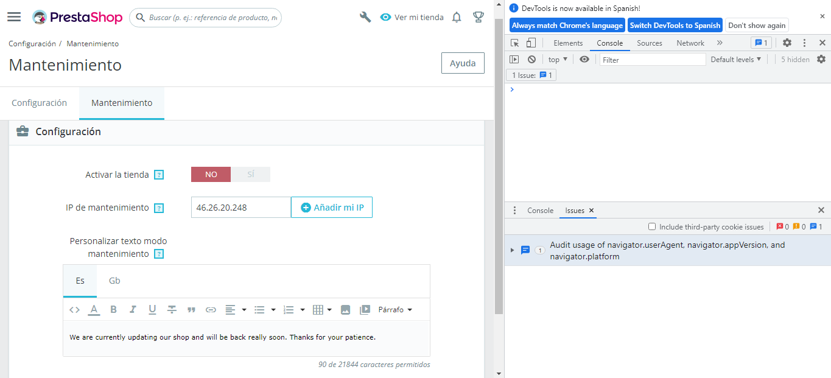Open DevTools Sources tab
The height and width of the screenshot is (378, 831).
[x=650, y=43]
